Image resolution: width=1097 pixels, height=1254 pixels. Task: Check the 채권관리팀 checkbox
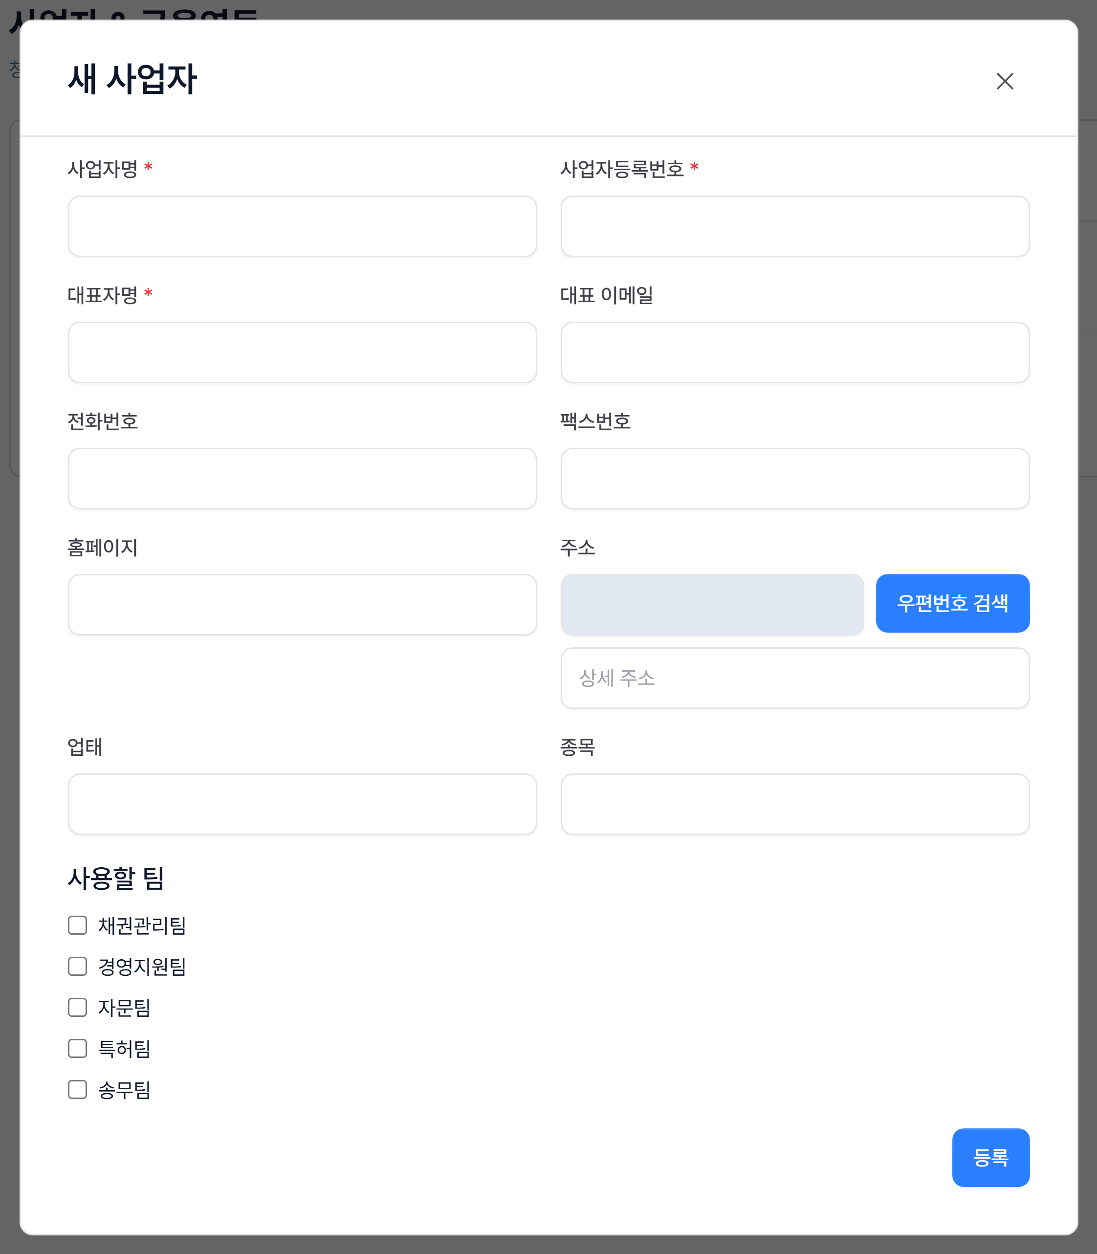[77, 925]
